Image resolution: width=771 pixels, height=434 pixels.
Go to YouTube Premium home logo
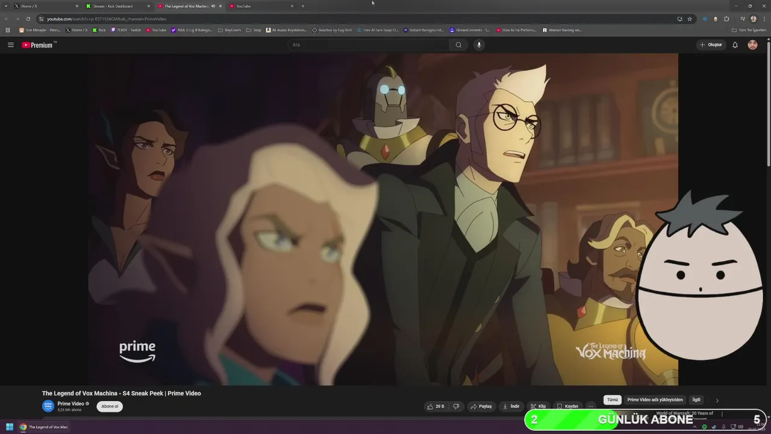tap(39, 45)
